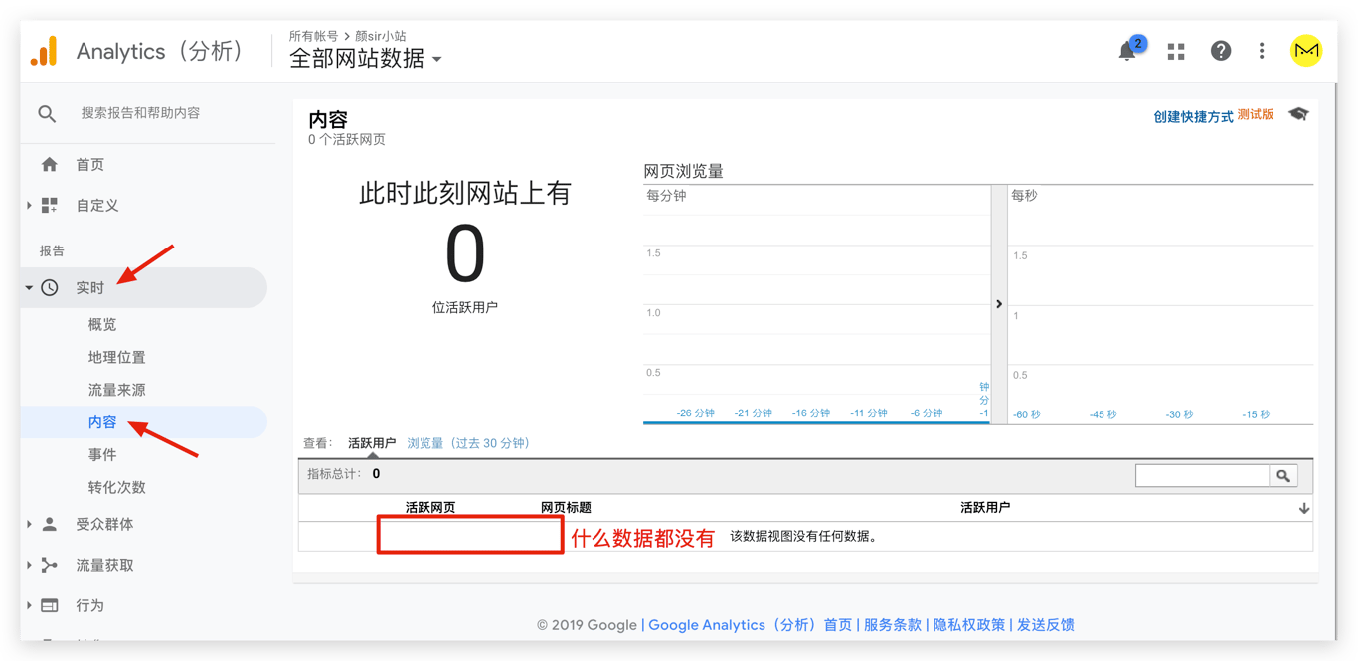This screenshot has width=1358, height=661.
Task: Switch to 浏览量（过去 30 分钟）tab
Action: [x=468, y=443]
